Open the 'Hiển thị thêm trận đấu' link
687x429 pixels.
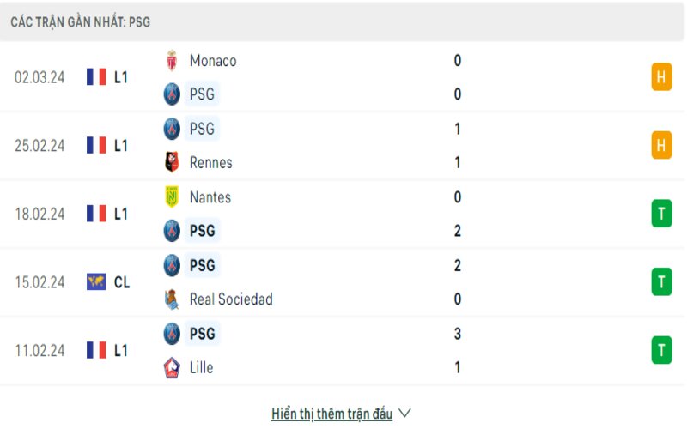click(331, 414)
